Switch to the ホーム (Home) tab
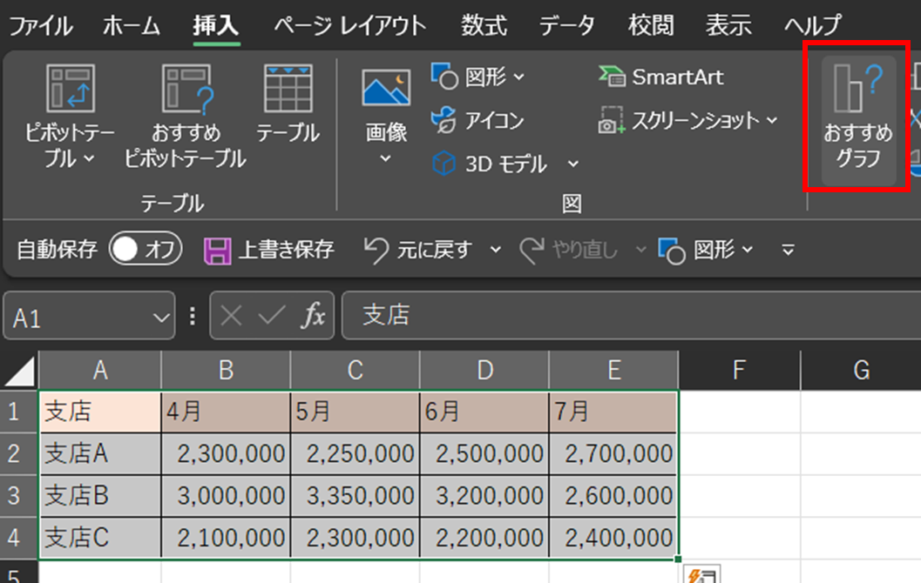Image resolution: width=921 pixels, height=583 pixels. (131, 26)
